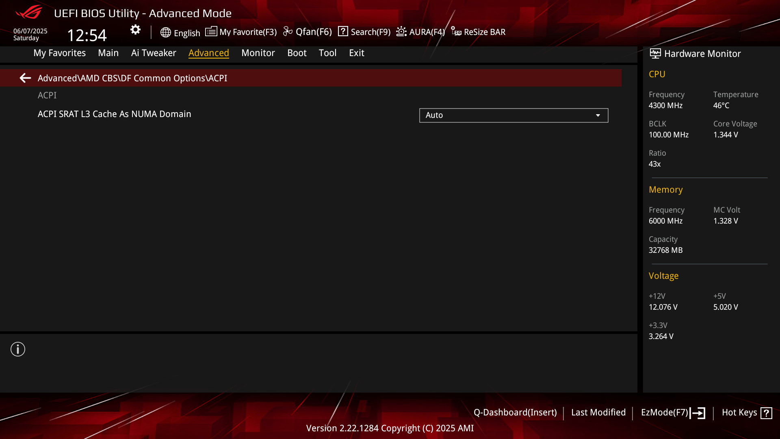The image size is (780, 439).
Task: Switch to EzMode(F7)
Action: (x=665, y=413)
